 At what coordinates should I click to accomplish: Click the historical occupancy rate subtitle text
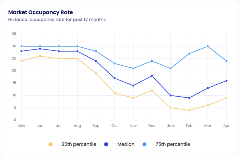point(57,19)
